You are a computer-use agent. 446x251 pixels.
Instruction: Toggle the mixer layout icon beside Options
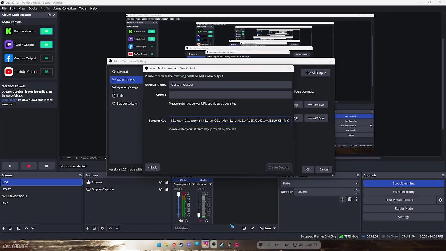click(244, 228)
